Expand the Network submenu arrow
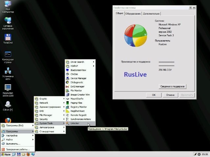210x157 pixels. tap(64, 103)
